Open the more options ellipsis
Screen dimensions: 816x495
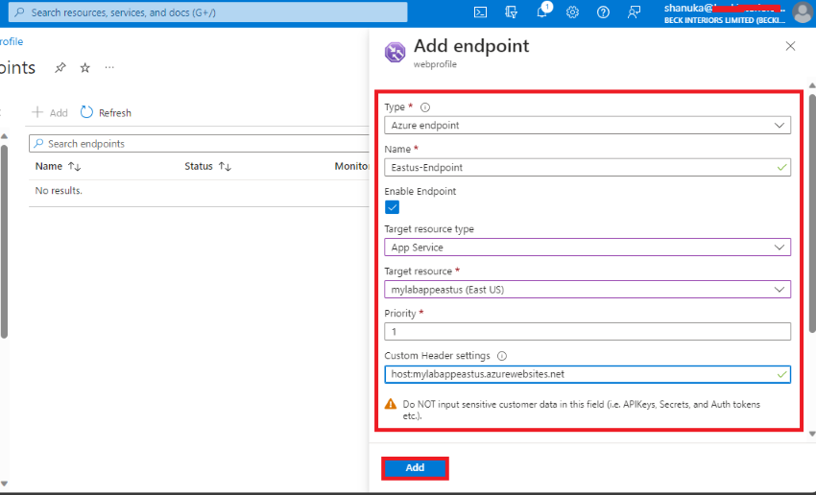pyautogui.click(x=109, y=67)
